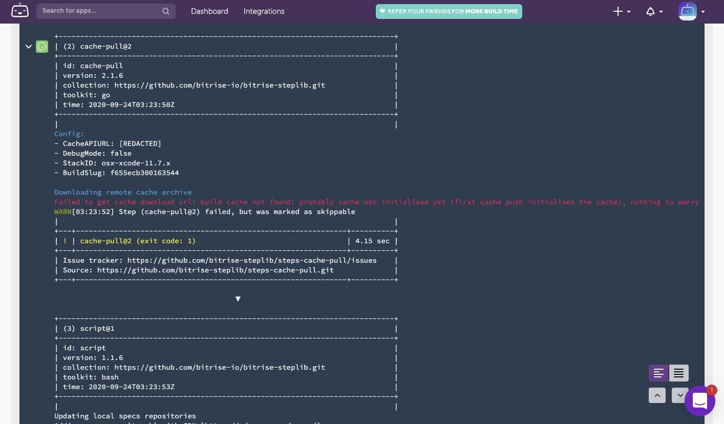The width and height of the screenshot is (724, 424).
Task: Open the Integrations menu item
Action: (264, 11)
